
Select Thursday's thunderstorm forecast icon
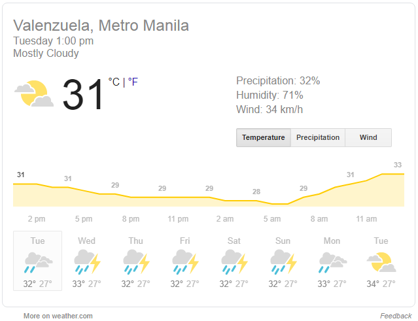tap(136, 262)
